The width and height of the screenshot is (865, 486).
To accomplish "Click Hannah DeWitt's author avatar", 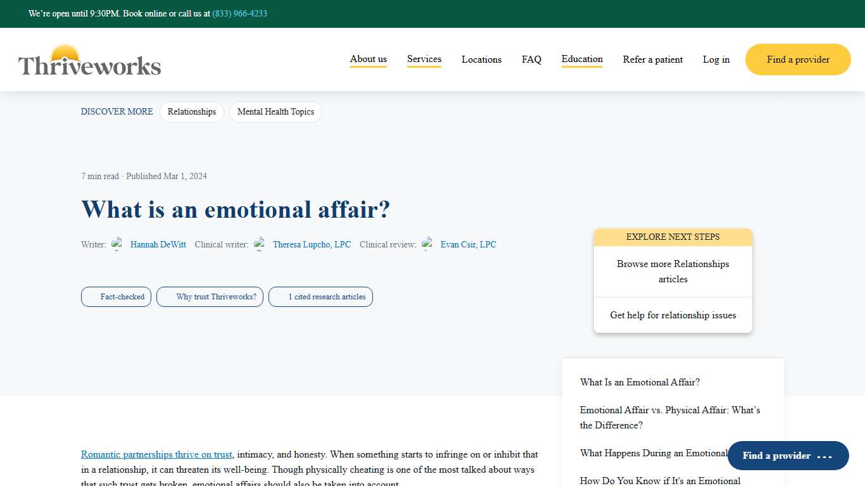I will click(x=117, y=244).
